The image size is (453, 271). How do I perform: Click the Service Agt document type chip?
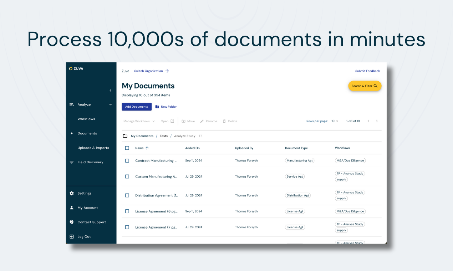295,177
